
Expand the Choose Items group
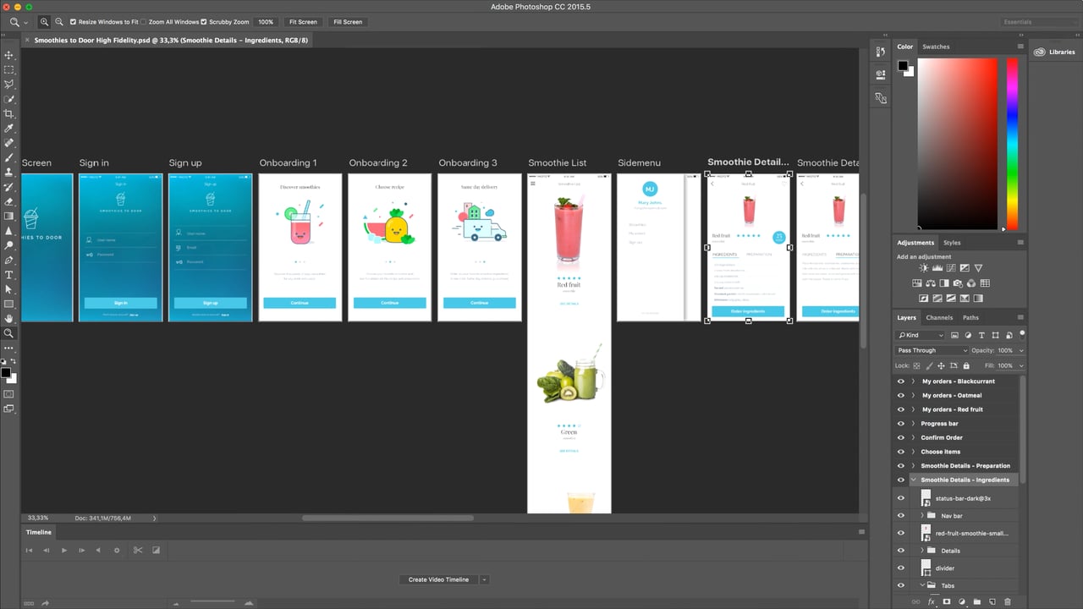(913, 452)
